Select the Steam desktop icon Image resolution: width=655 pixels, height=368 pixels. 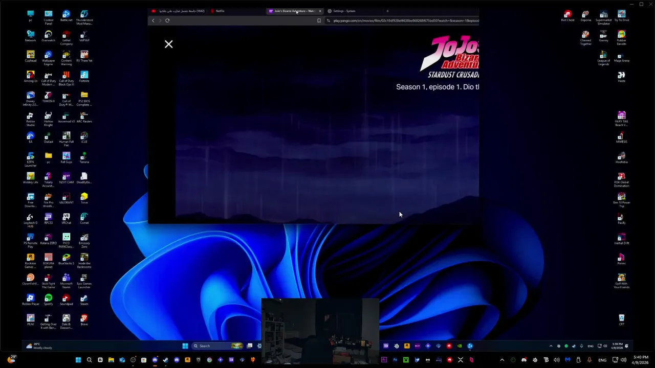point(84,300)
